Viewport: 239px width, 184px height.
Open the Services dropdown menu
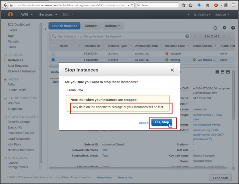(x=48, y=15)
